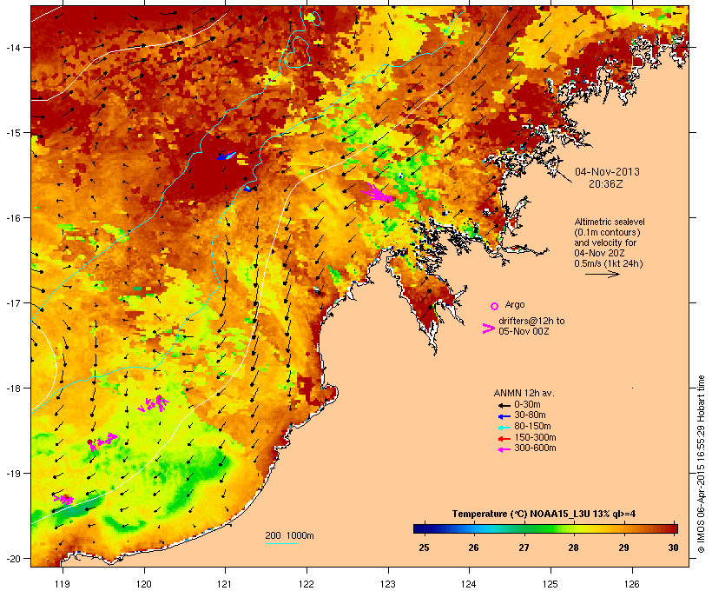Screen dimensions: 712x591
Task: Click the '-20' latitude axis label
Action: tap(12, 559)
